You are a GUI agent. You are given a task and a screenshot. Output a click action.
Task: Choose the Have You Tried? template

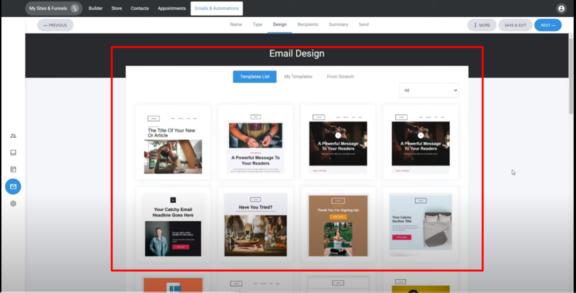click(256, 224)
